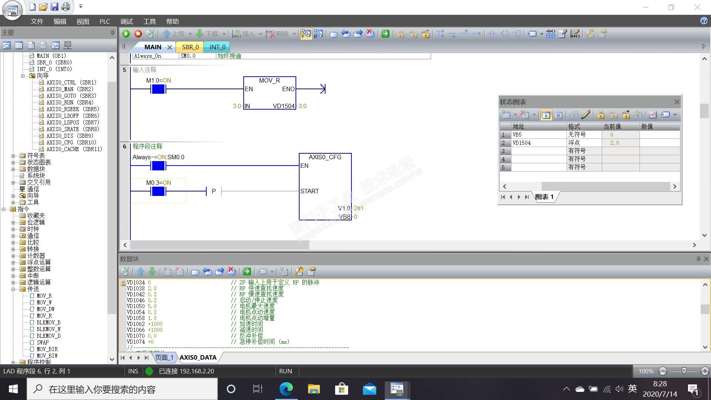This screenshot has height=400, width=711.
Task: Click the print icon in quick access toolbar
Action: click(66, 6)
